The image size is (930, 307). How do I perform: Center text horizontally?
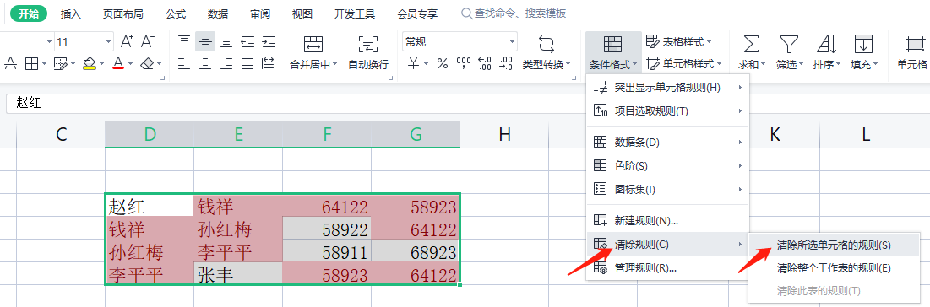point(205,63)
